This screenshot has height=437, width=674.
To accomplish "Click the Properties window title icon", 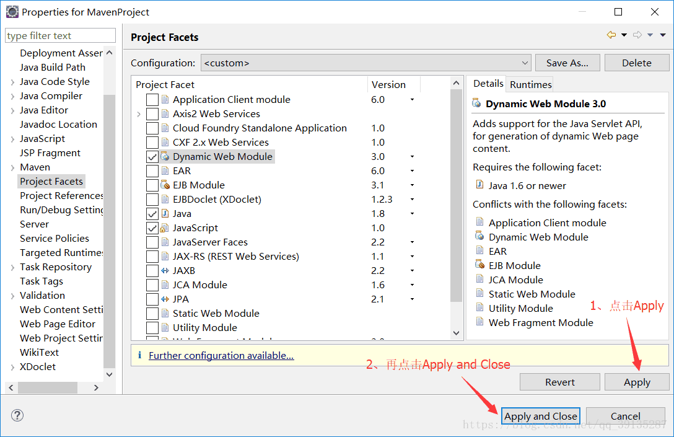I will [x=12, y=12].
